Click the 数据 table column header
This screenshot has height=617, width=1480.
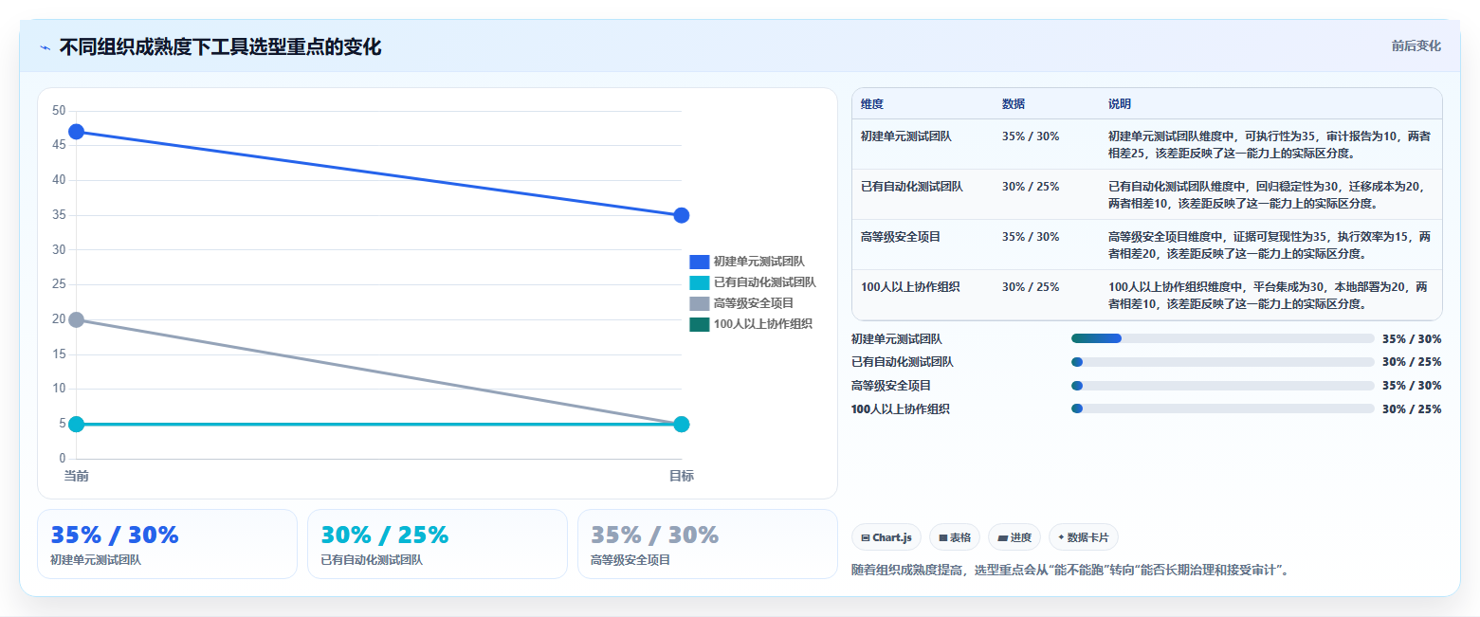[1014, 104]
